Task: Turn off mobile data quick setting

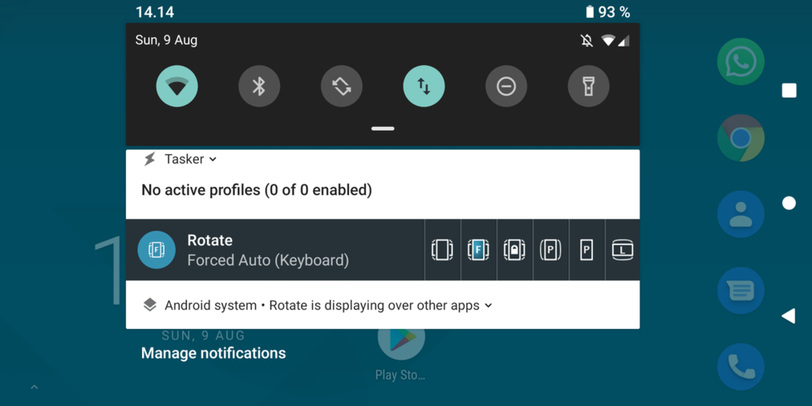Action: point(424,86)
